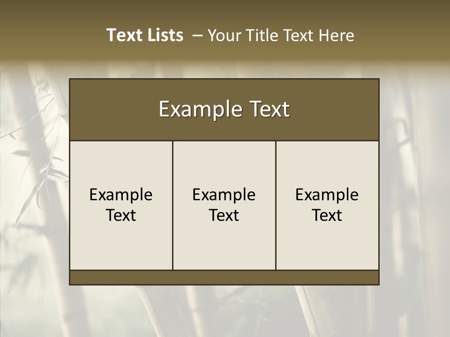Click the large "Example Text" header text
This screenshot has height=337, width=450.
coord(224,109)
